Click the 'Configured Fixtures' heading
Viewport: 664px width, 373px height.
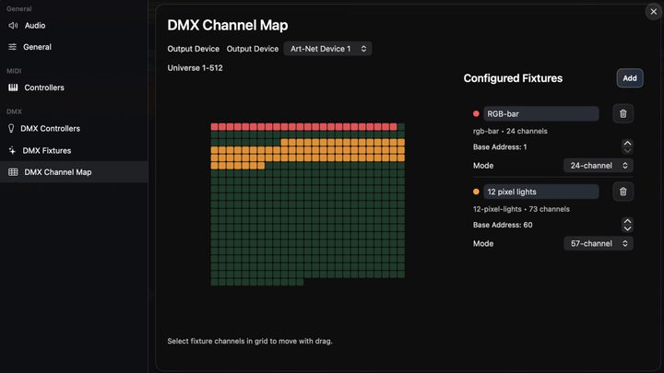pos(513,78)
